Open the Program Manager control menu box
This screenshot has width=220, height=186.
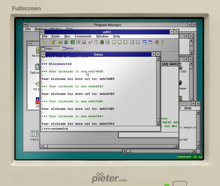[x=25, y=25]
